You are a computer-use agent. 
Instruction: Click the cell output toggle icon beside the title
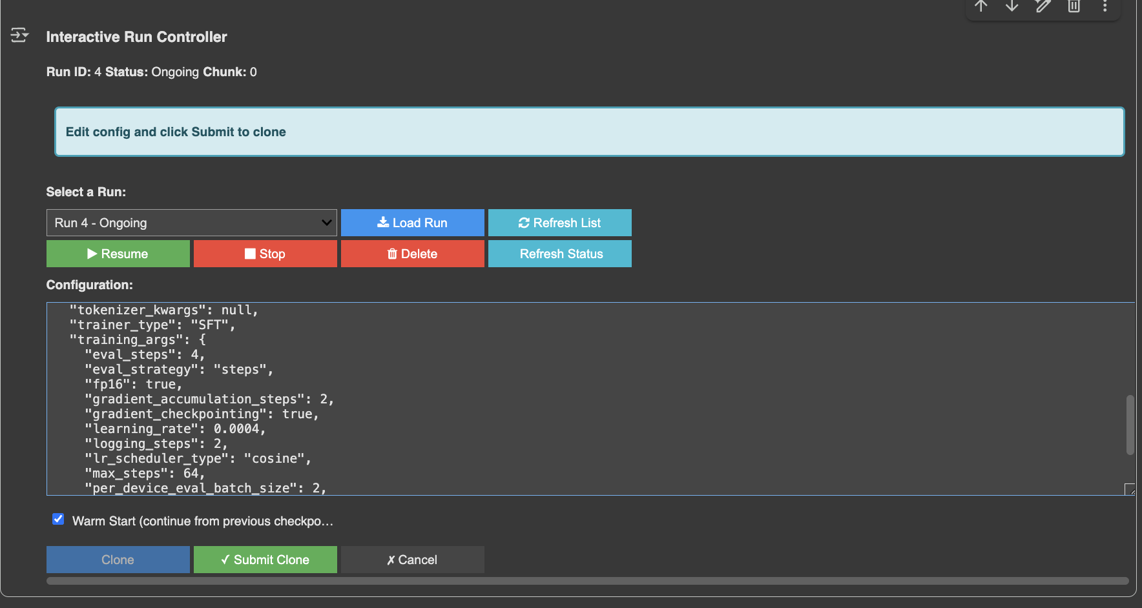click(19, 35)
